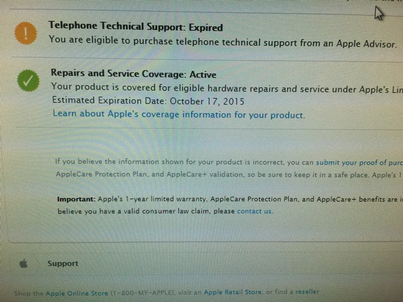Click the Repairs and Service Coverage: Active heading

point(133,74)
